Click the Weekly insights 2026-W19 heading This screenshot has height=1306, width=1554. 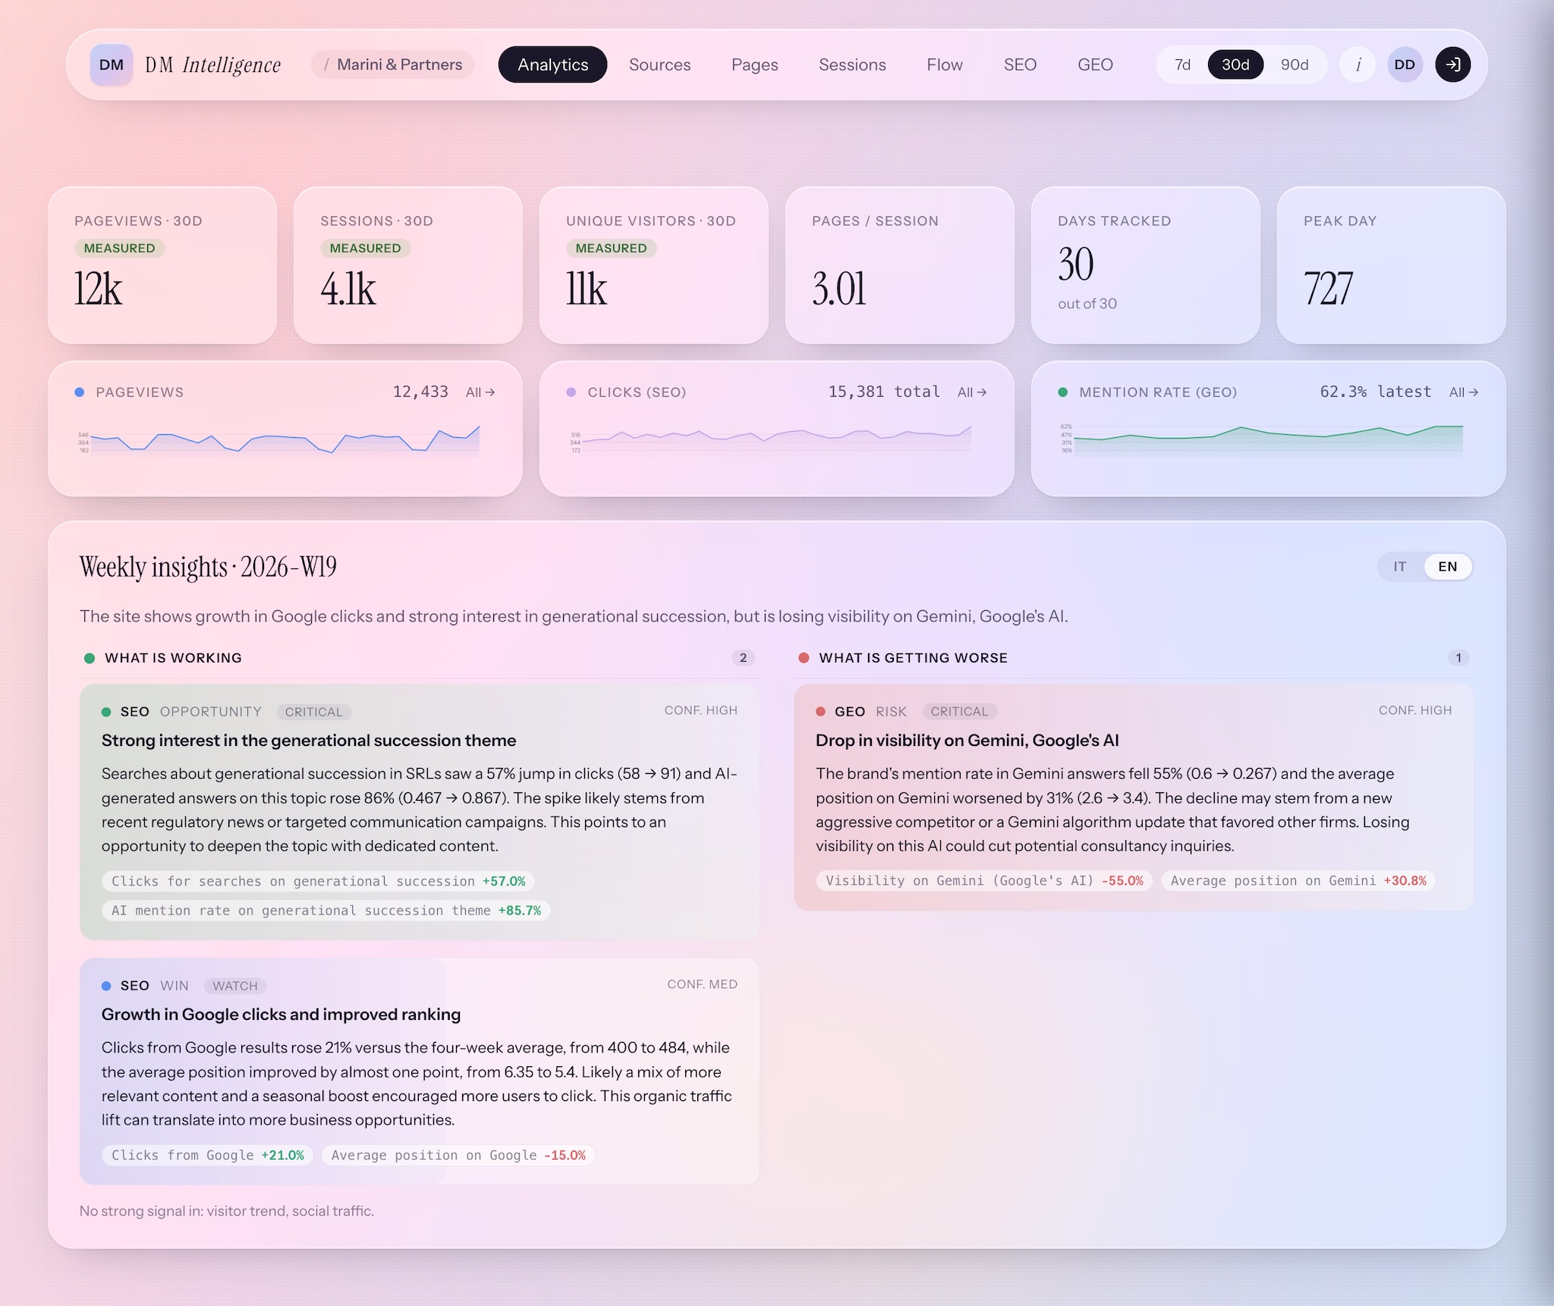pos(208,567)
